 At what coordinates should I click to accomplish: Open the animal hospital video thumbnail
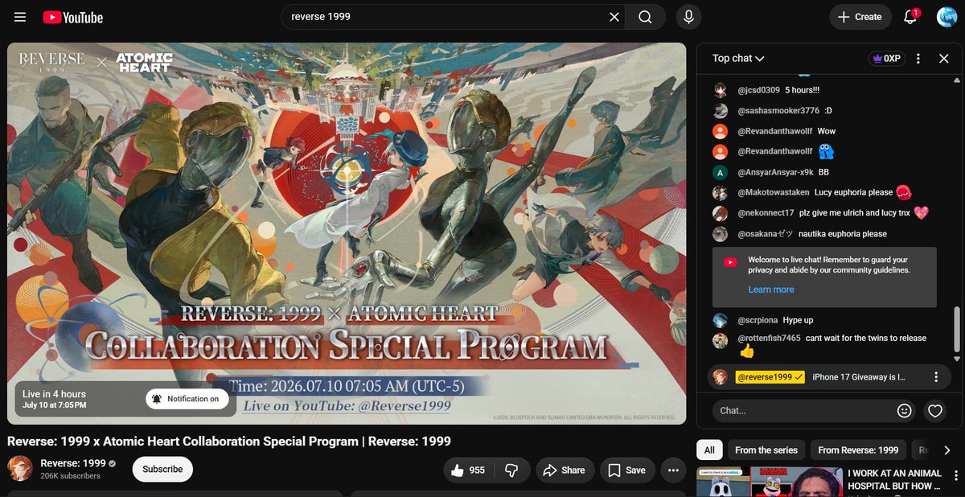click(x=770, y=482)
